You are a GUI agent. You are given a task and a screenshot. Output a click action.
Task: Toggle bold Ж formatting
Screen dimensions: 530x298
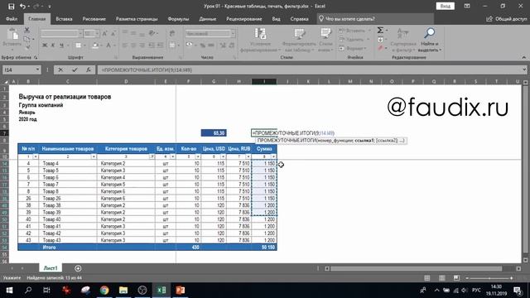coord(45,45)
